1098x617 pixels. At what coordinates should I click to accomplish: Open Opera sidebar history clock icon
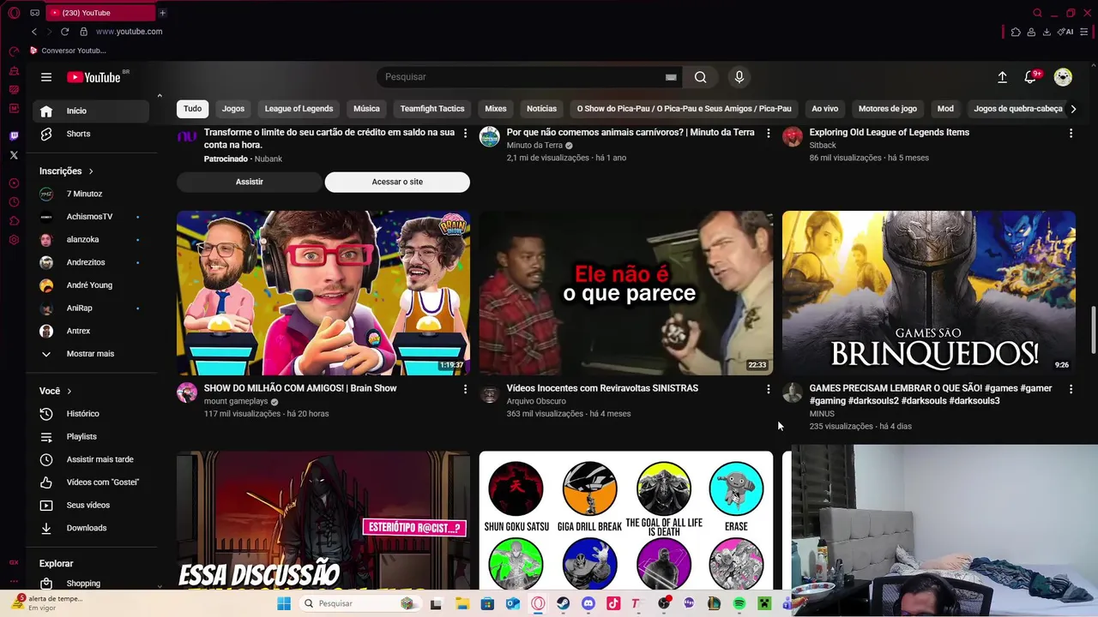(x=14, y=202)
